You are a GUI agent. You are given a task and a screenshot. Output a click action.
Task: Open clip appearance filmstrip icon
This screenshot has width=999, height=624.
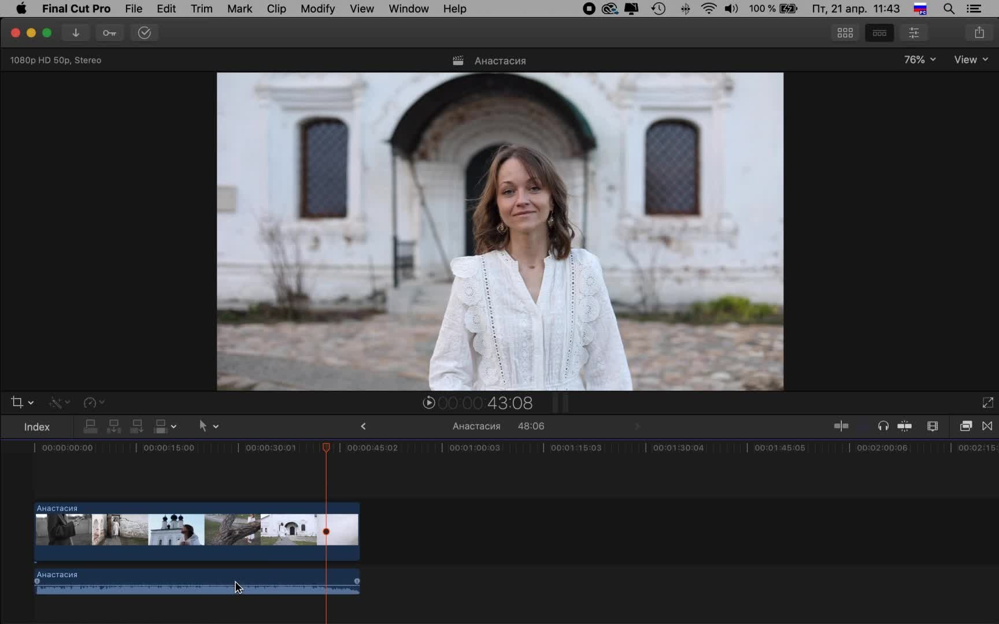pyautogui.click(x=933, y=426)
